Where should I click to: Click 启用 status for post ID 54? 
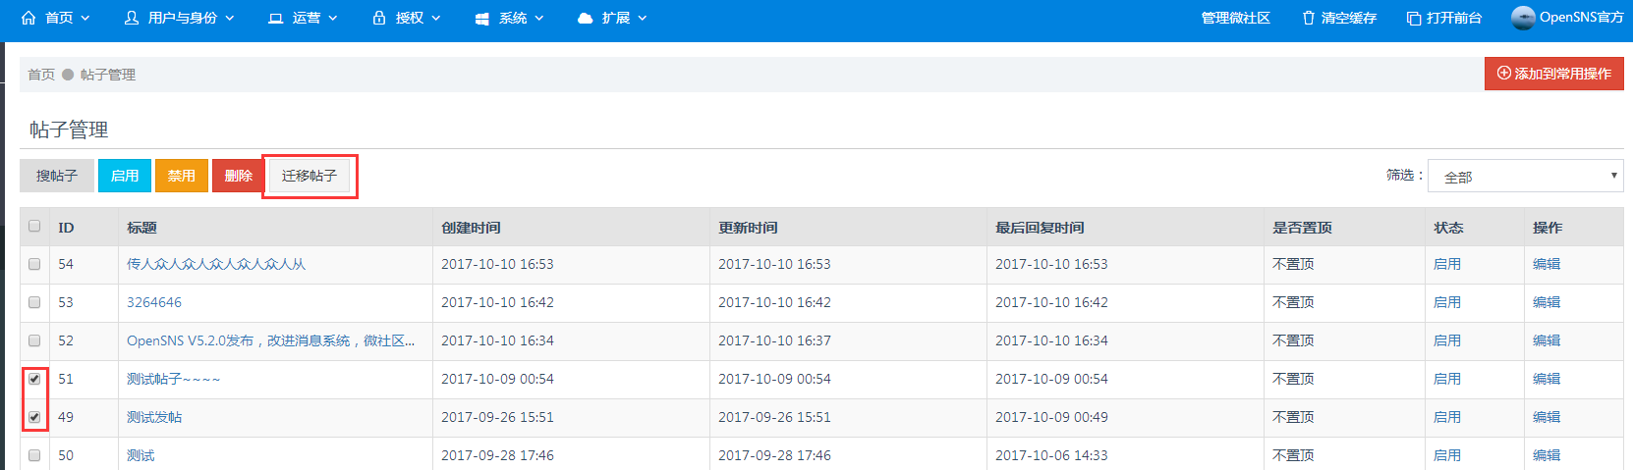click(1447, 264)
